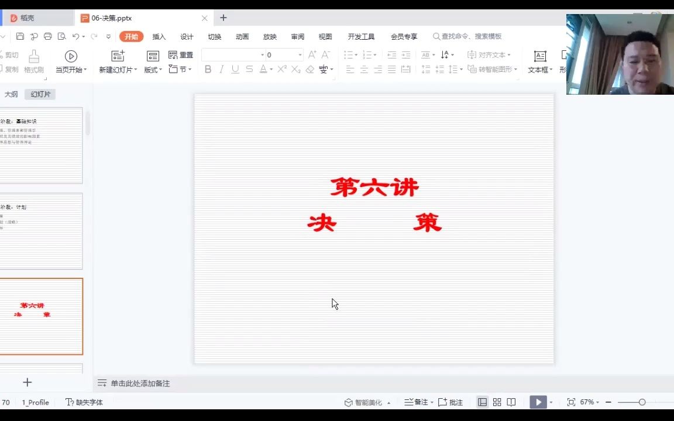
Task: Switch to the 大纲 outline tab
Action: click(x=11, y=94)
